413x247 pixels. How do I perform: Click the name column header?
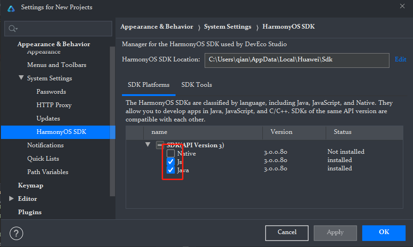pos(203,132)
